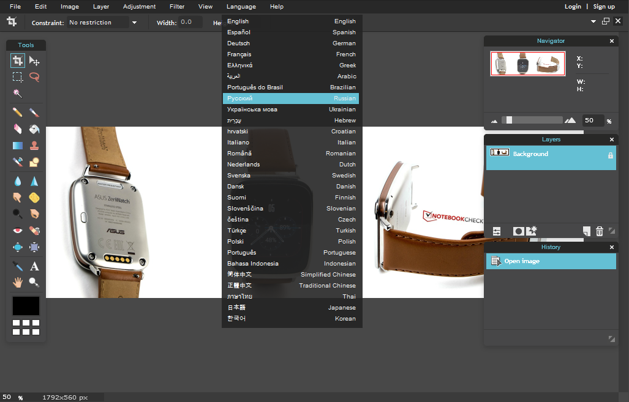The width and height of the screenshot is (629, 402).
Task: Open the File menu
Action: tap(15, 6)
